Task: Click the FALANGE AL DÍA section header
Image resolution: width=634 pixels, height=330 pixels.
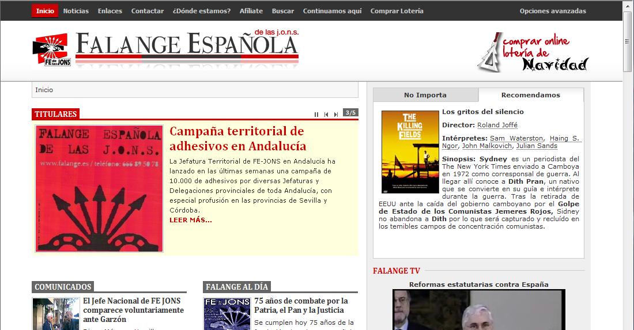Action: point(236,287)
